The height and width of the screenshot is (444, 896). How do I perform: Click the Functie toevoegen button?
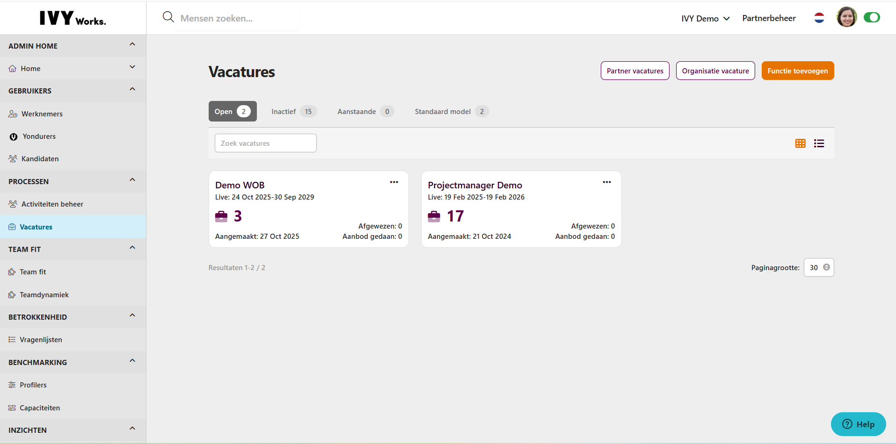click(x=797, y=71)
